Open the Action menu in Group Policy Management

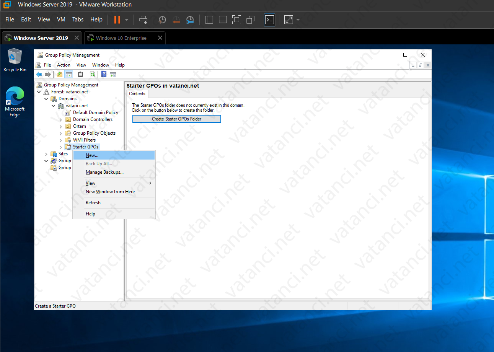coord(64,65)
